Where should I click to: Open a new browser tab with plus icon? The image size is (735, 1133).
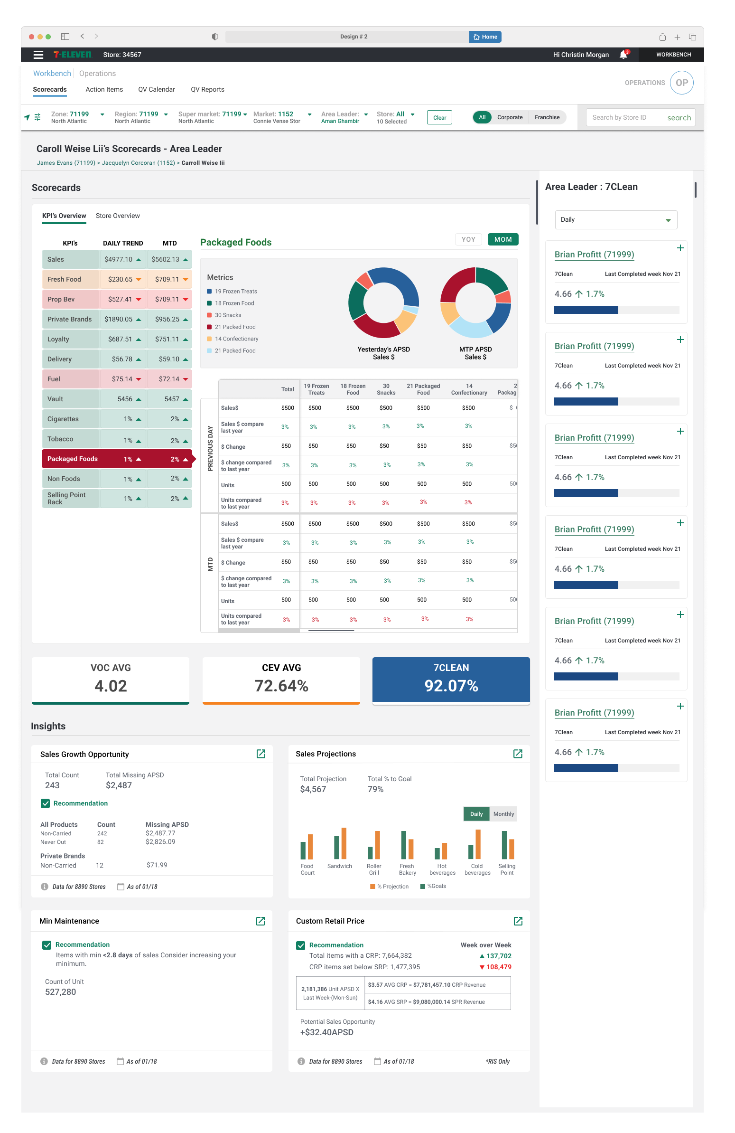(x=677, y=37)
